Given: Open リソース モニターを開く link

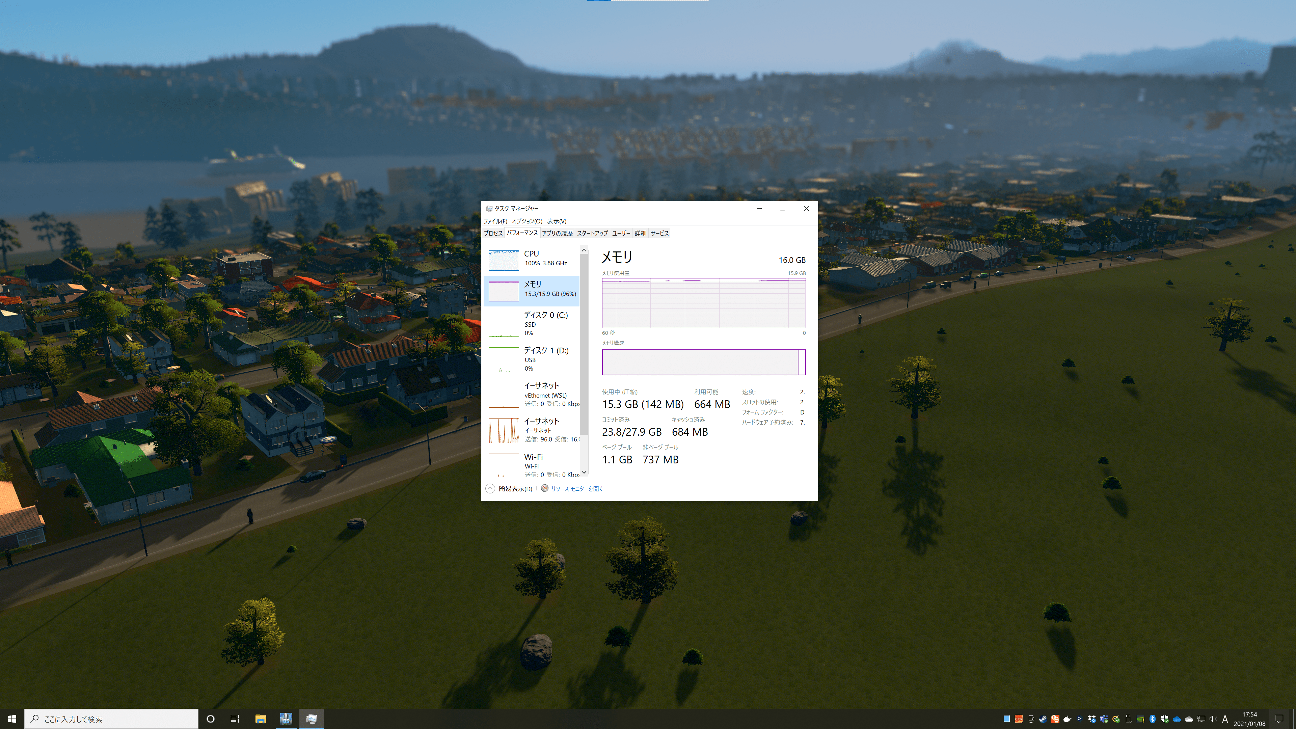Looking at the screenshot, I should coord(576,488).
